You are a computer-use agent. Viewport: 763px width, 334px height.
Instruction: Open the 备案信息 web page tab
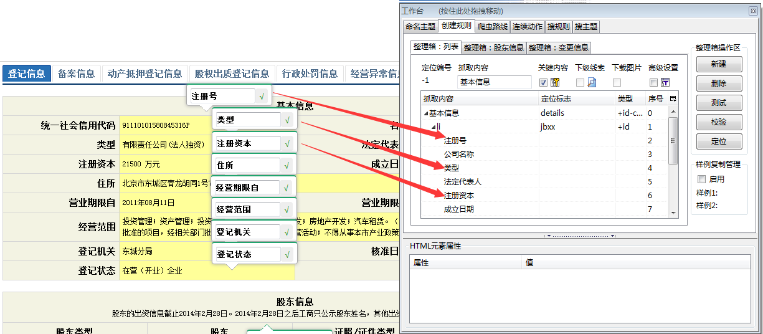76,74
